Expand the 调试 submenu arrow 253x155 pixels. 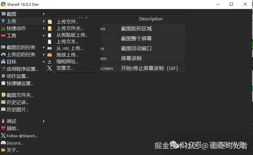point(44,121)
